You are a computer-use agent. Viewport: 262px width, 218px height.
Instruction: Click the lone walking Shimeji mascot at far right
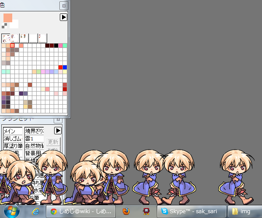pos(236,177)
